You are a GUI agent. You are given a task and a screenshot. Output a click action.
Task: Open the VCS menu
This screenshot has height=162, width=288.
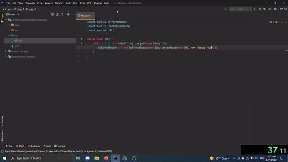tap(89, 3)
